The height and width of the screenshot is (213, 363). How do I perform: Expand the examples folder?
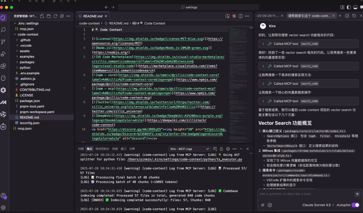tap(42, 56)
